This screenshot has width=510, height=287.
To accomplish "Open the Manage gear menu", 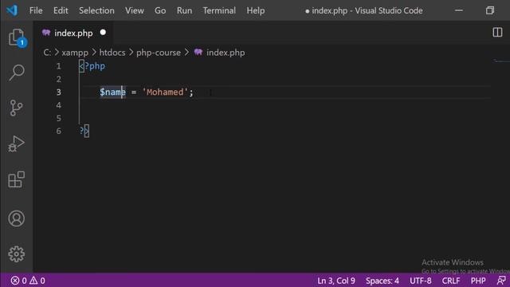I will click(x=16, y=254).
